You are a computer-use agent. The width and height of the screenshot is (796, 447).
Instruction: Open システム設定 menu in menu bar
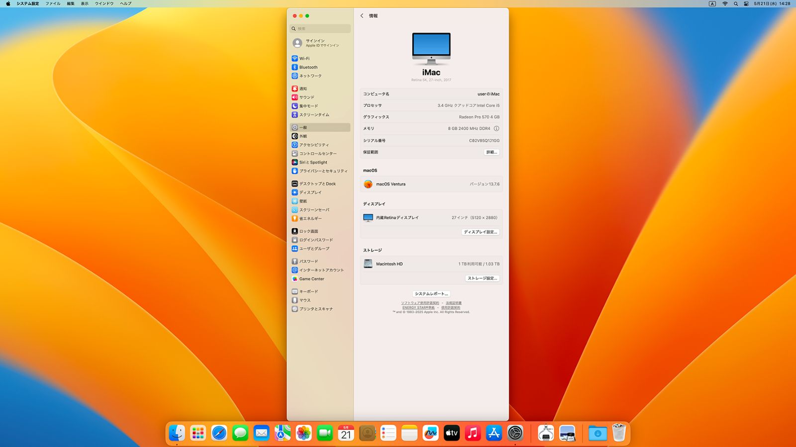(x=28, y=3)
